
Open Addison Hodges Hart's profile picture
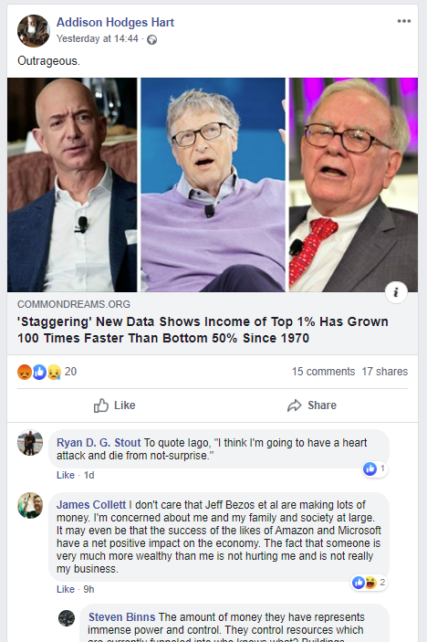[x=33, y=31]
